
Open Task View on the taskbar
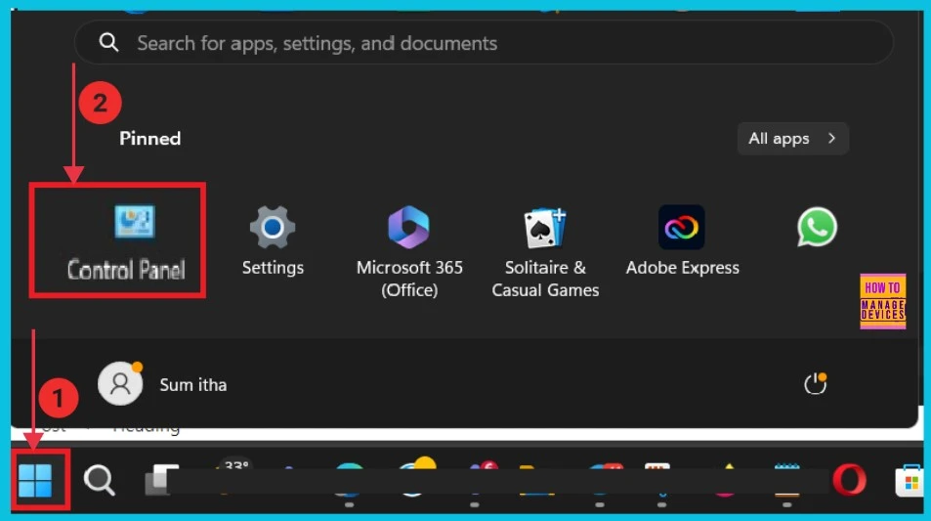[x=161, y=478]
